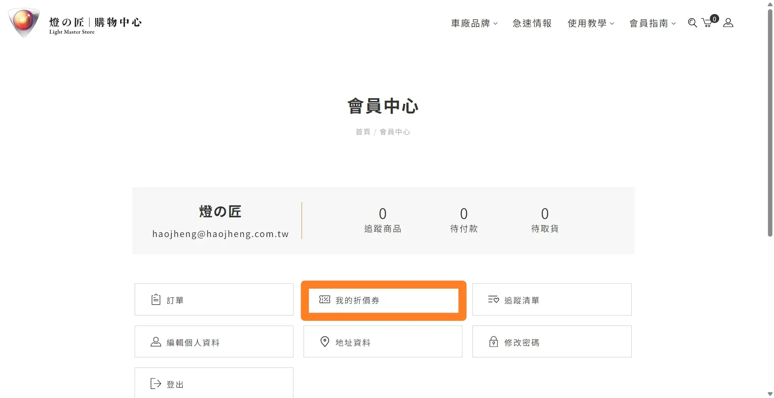
Task: Open 編輯個人資料 profile button
Action: (x=214, y=342)
